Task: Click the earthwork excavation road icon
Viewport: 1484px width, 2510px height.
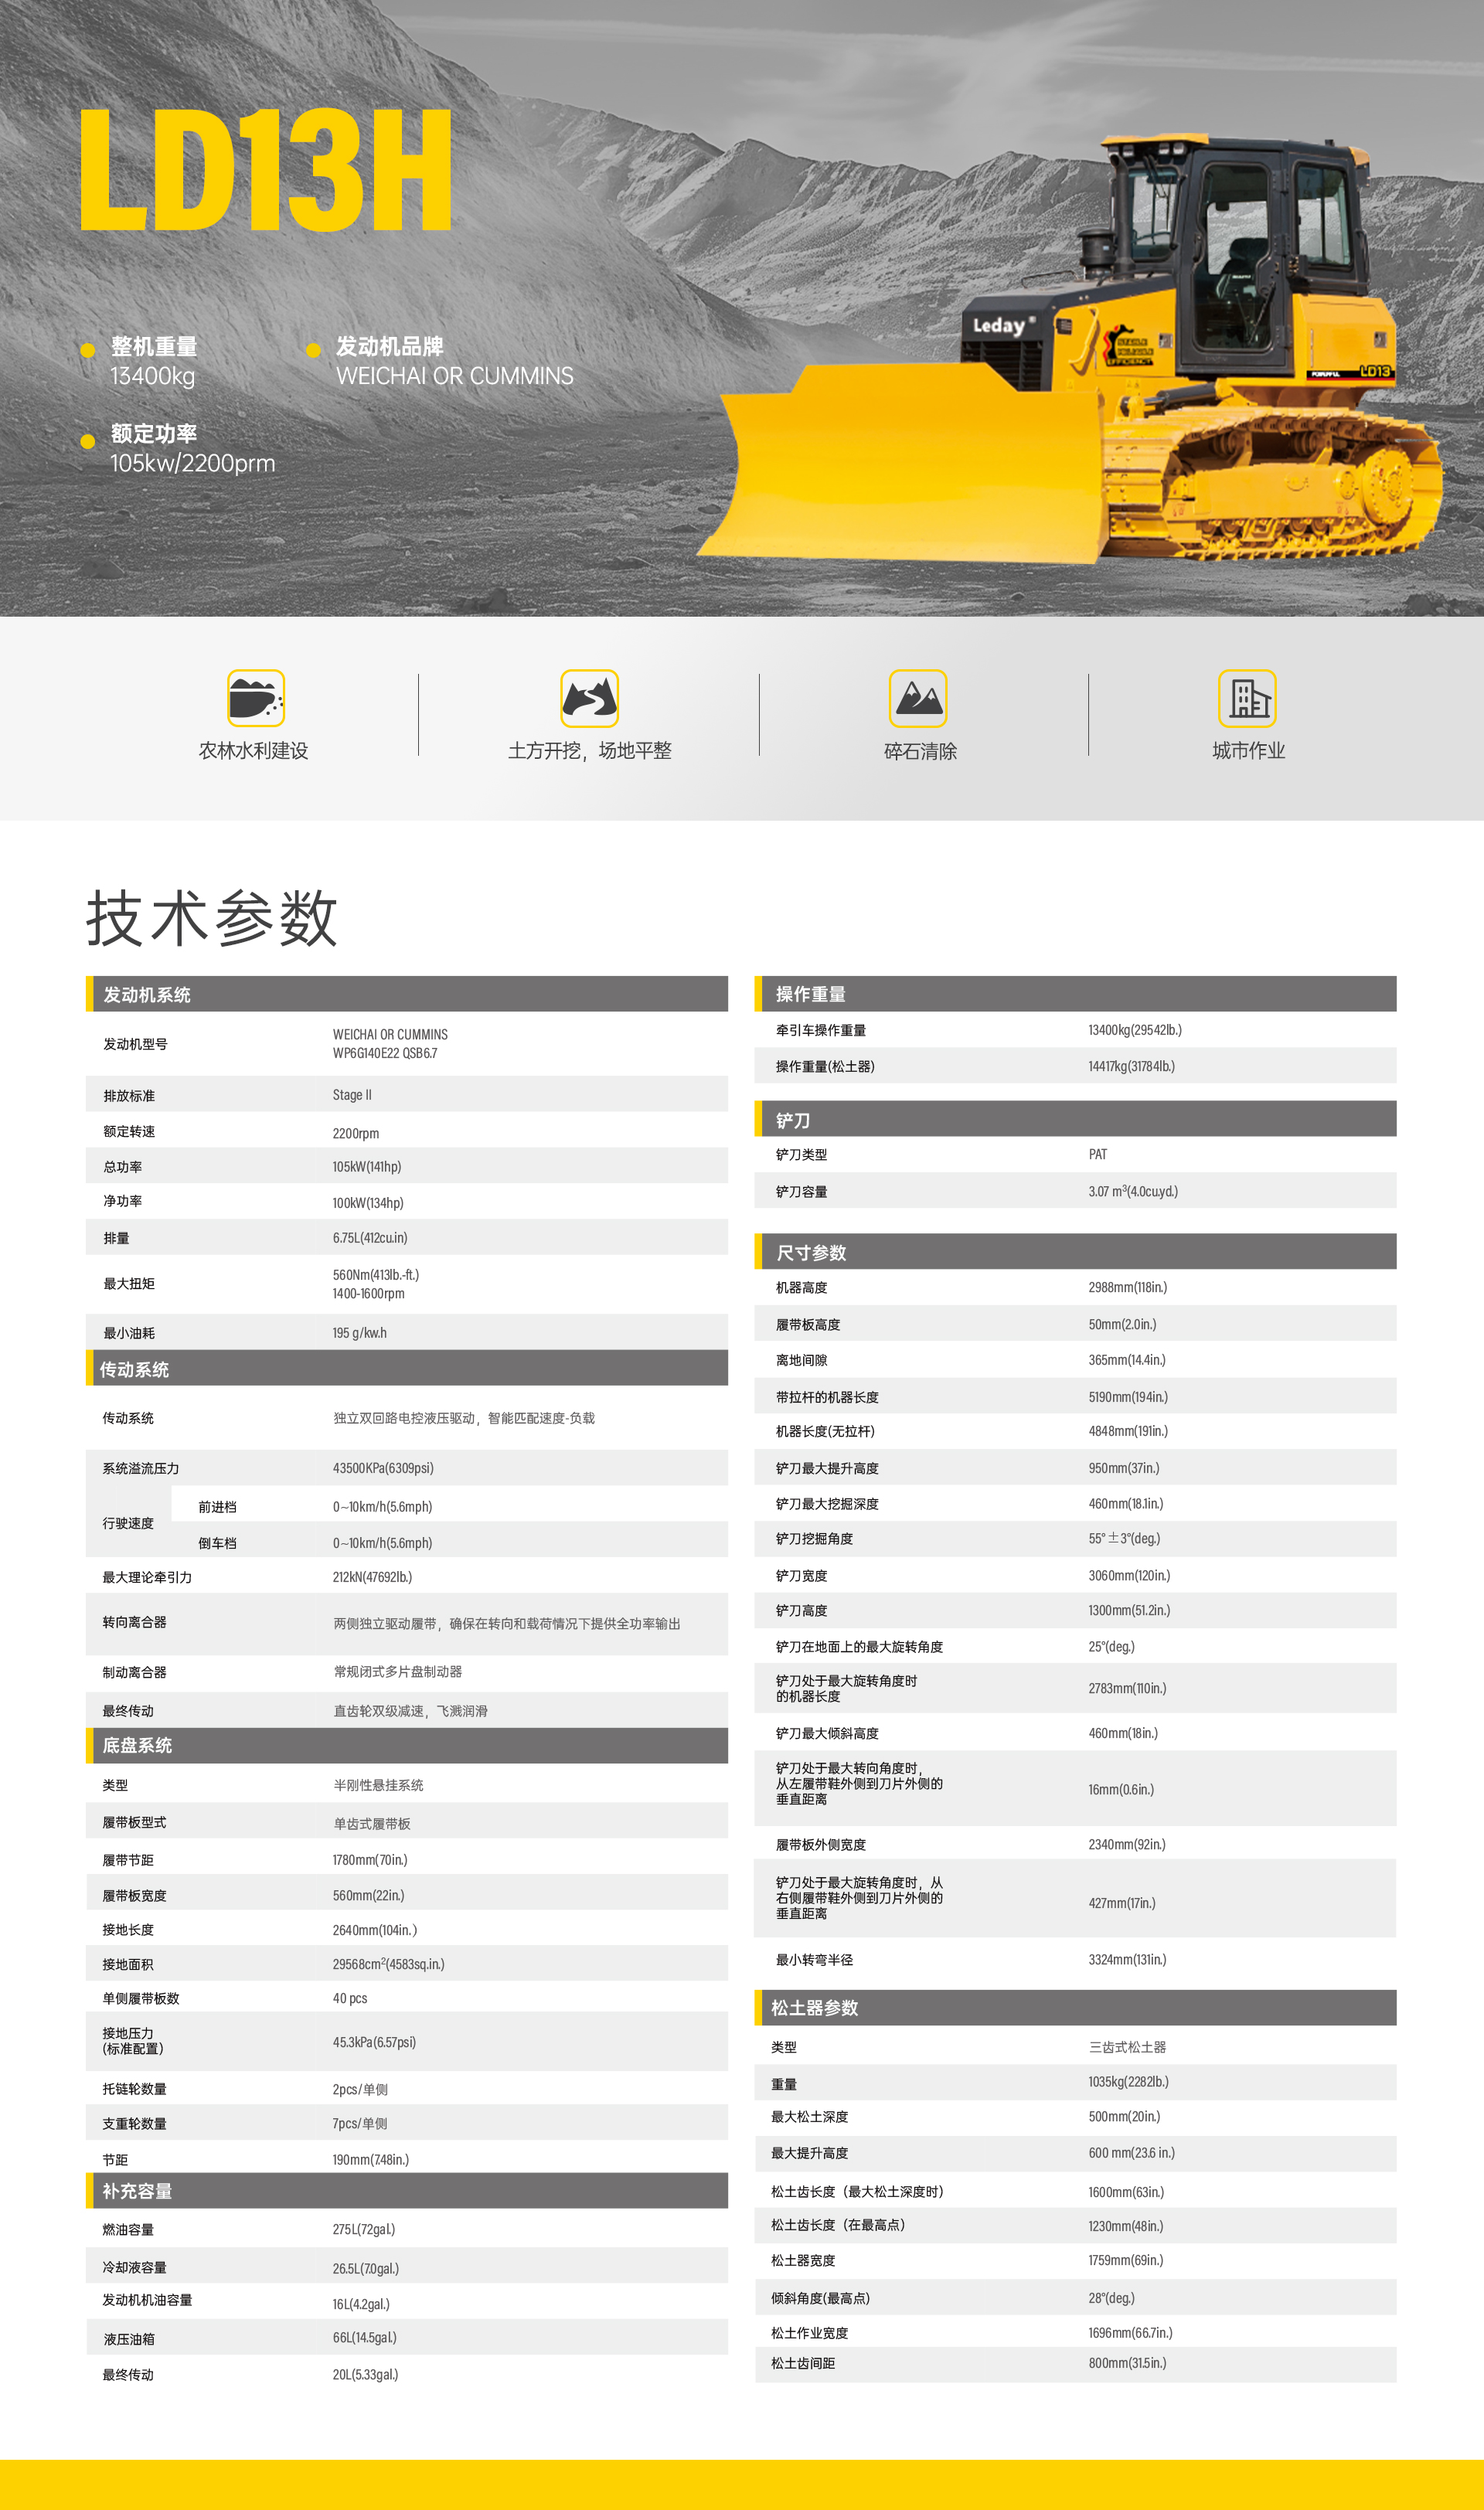Action: (x=589, y=698)
